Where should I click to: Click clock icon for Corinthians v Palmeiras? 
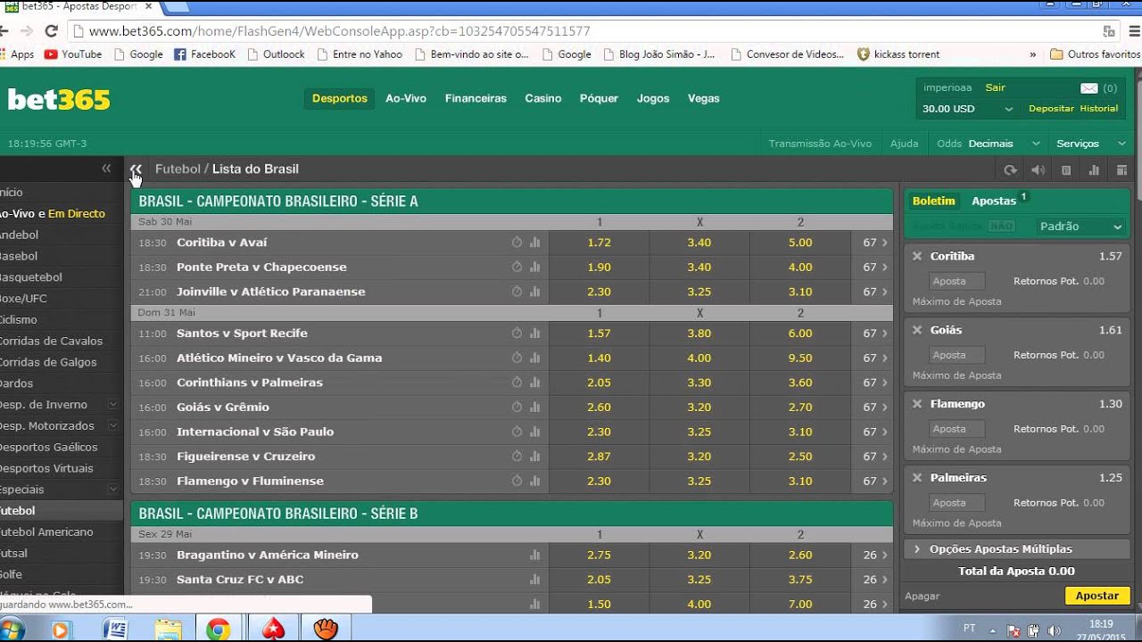coord(517,383)
